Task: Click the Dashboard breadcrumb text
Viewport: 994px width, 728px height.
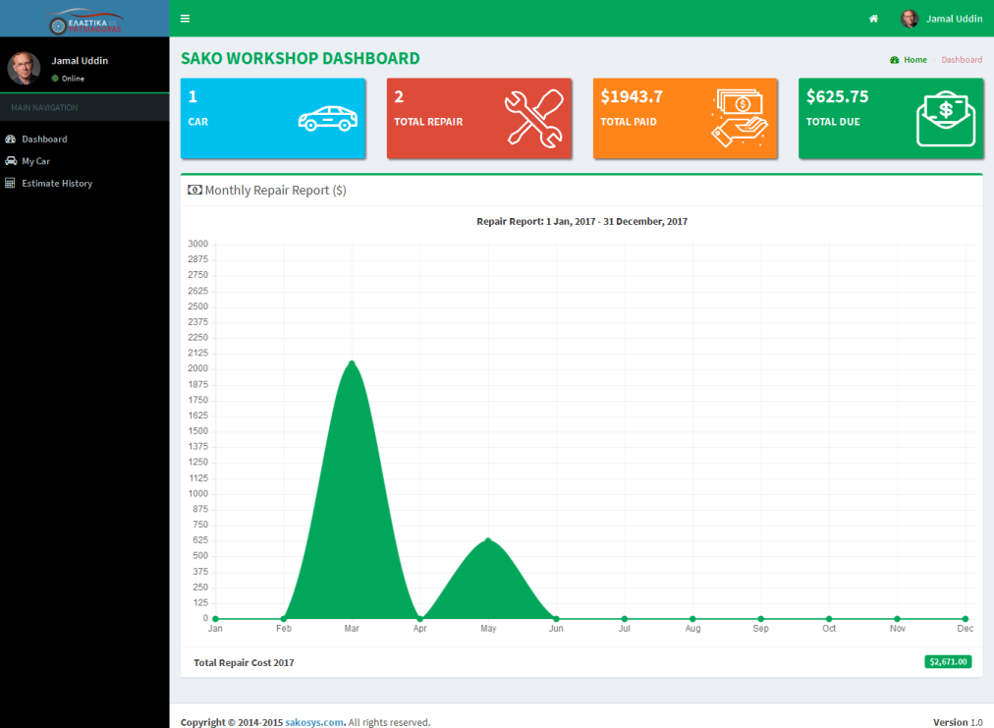Action: (x=962, y=60)
